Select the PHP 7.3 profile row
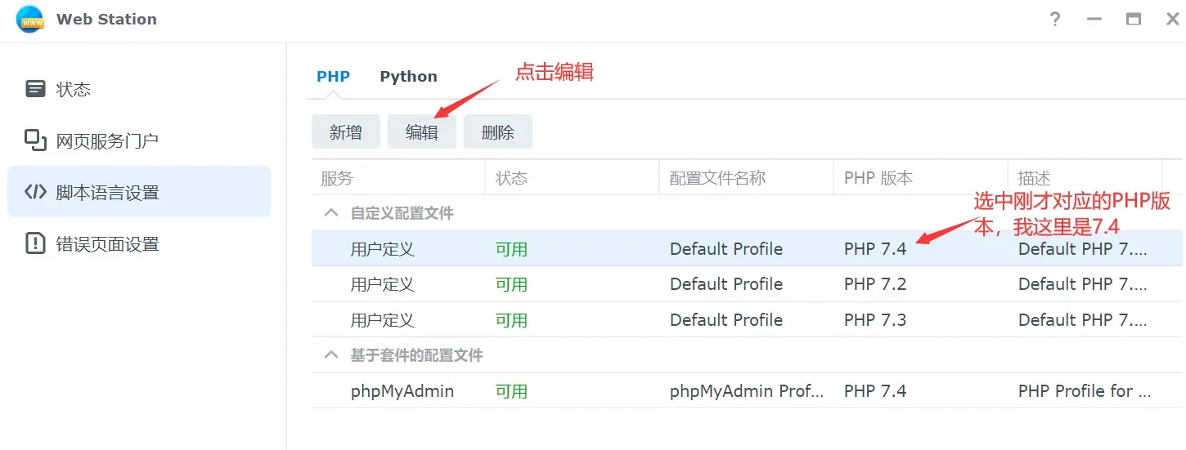Viewport: 1186px width, 450px height. [747, 320]
